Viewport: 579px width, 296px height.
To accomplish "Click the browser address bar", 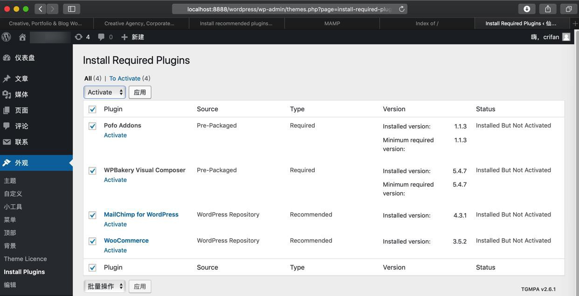I will click(x=289, y=9).
